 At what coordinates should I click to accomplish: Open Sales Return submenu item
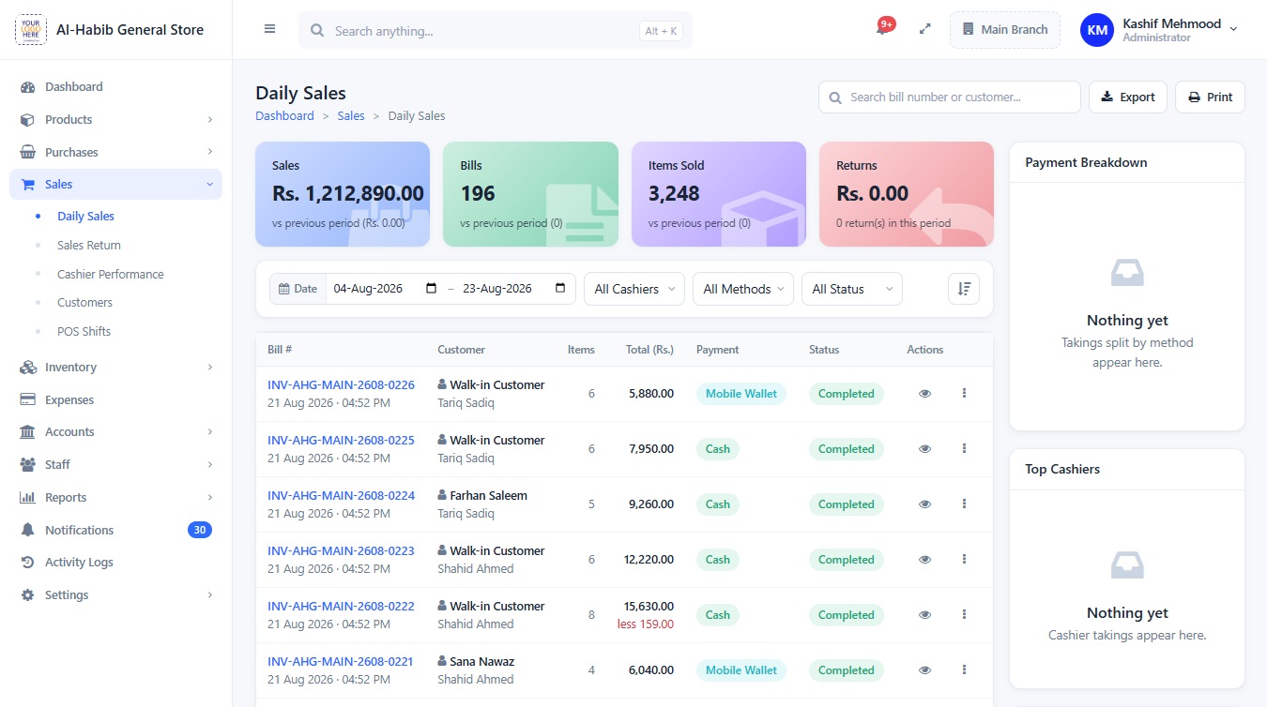click(89, 246)
